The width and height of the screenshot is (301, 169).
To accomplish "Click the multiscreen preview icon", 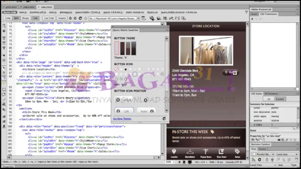I will (152, 19).
